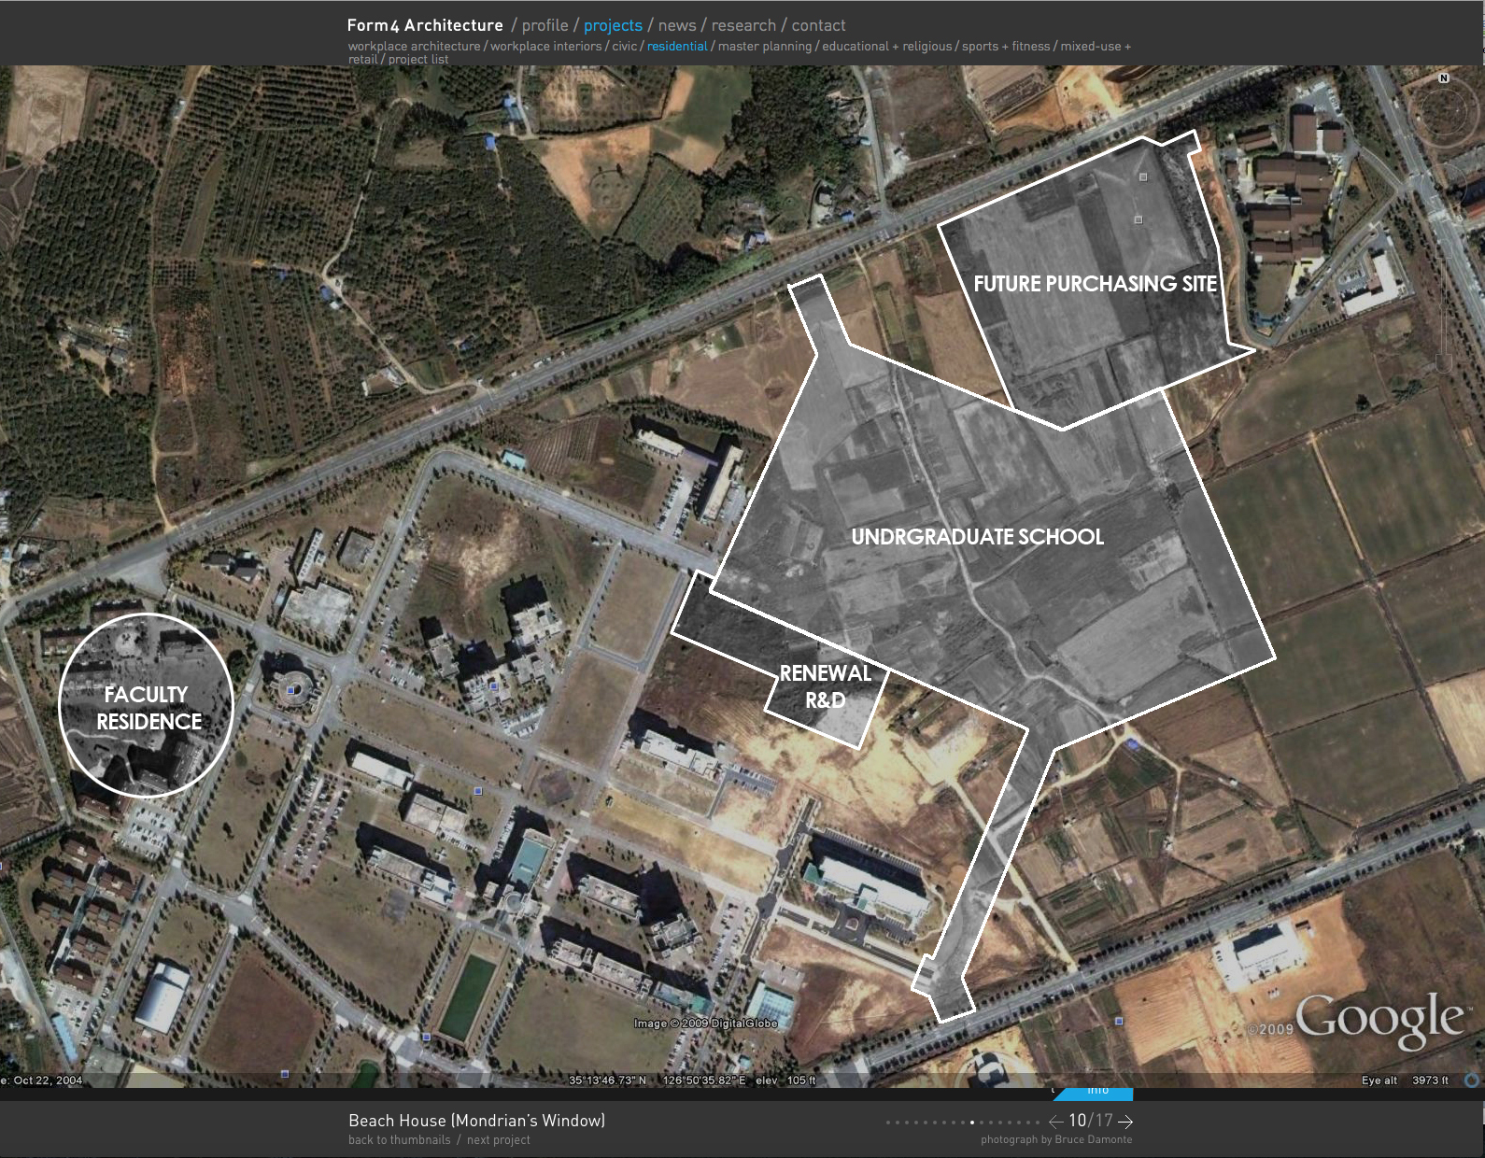Screen dimensions: 1485x1158
Task: Click the next image arrow
Action: coord(1125,1122)
